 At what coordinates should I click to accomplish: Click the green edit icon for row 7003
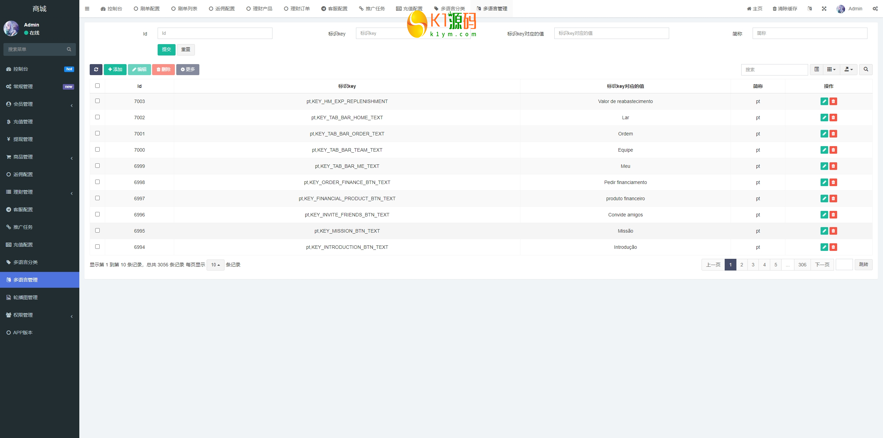824,101
